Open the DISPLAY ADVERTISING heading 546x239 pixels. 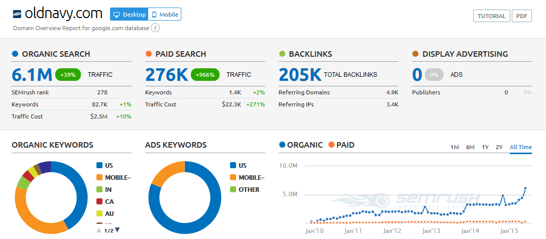tap(465, 54)
